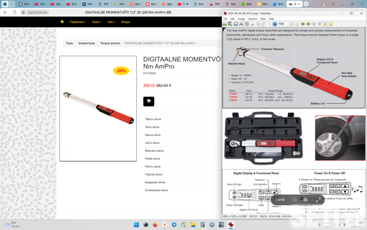Click the weather widget showing Cloudy
The height and width of the screenshot is (230, 367).
pyautogui.click(x=12, y=225)
